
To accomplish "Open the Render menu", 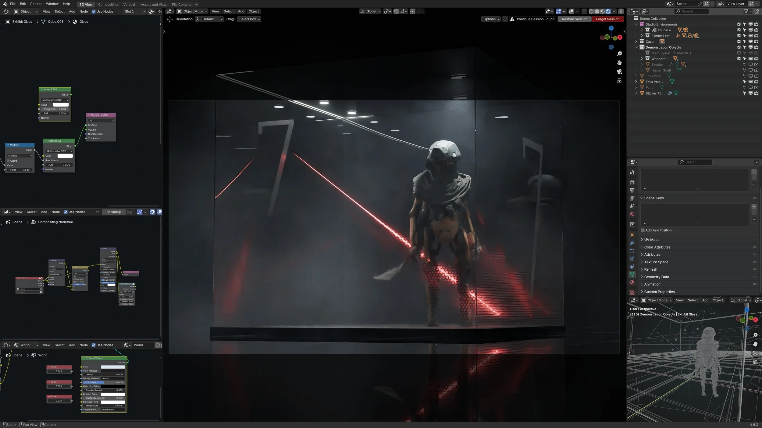I will pos(36,4).
